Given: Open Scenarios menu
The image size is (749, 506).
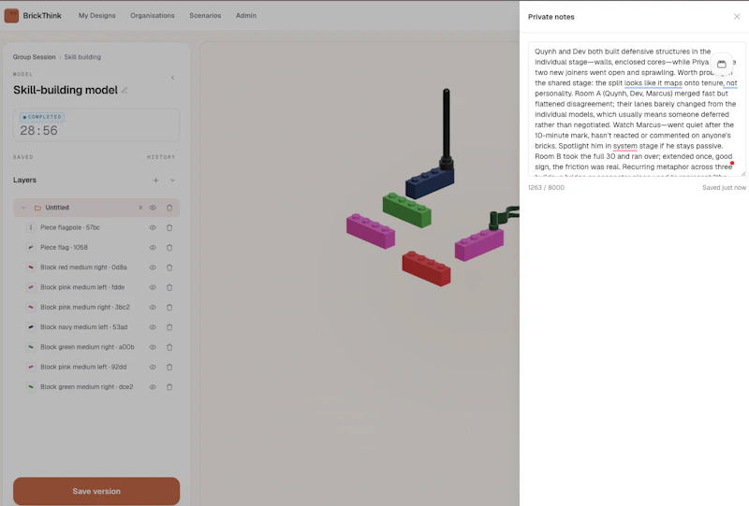Looking at the screenshot, I should pyautogui.click(x=205, y=16).
